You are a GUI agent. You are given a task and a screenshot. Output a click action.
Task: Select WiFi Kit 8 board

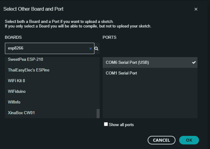[x=52, y=81]
